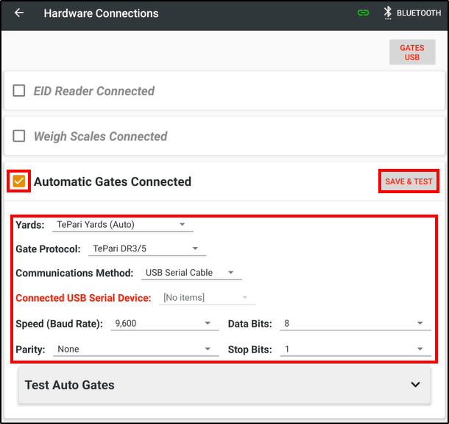Click the Gate Protocol label
The height and width of the screenshot is (424, 449).
tap(48, 249)
